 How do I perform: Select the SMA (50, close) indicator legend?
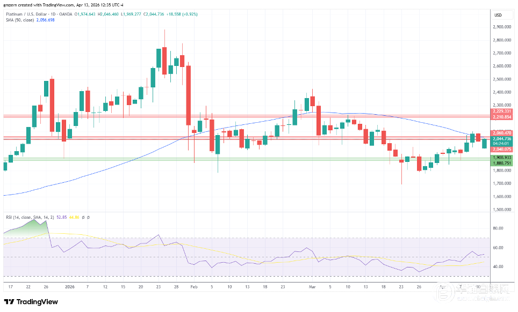(x=19, y=20)
